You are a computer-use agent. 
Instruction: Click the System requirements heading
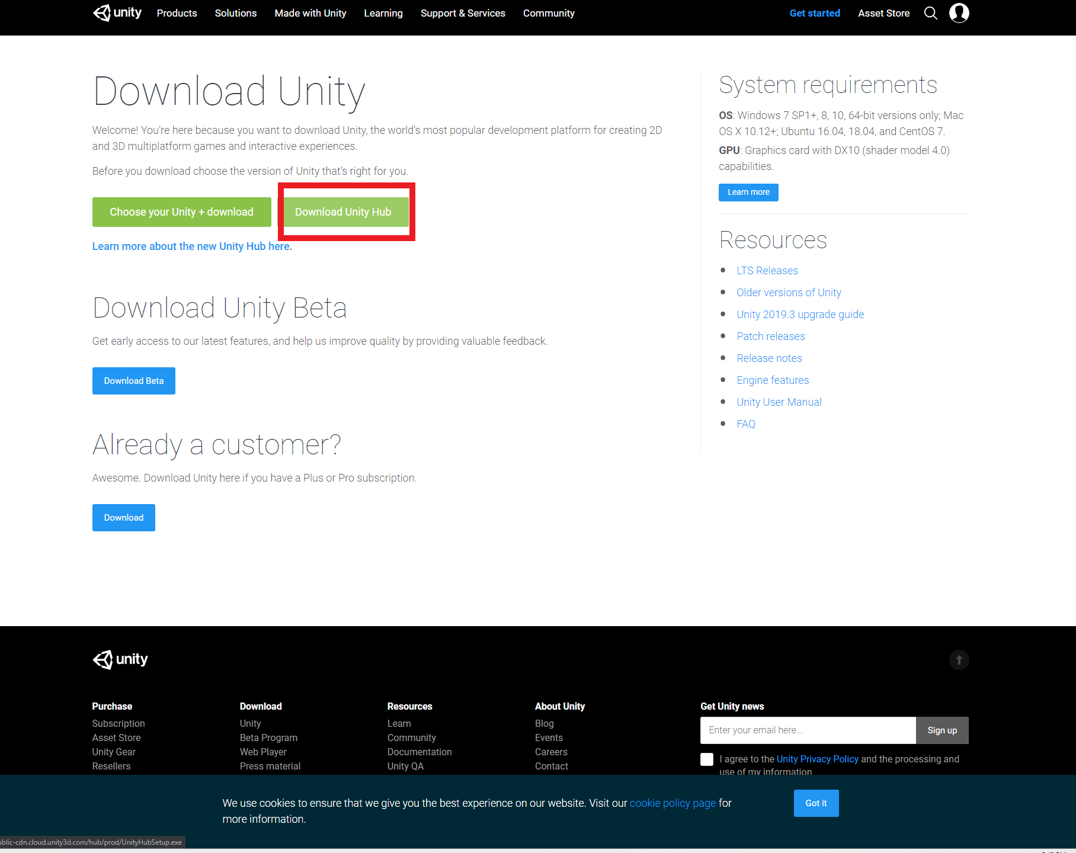pos(828,85)
